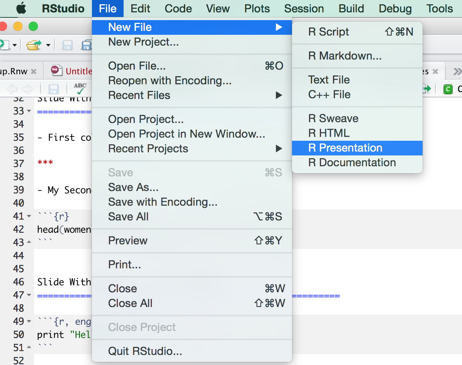The height and width of the screenshot is (365, 462).
Task: Collapse the code fold at line 33
Action: tap(29, 111)
